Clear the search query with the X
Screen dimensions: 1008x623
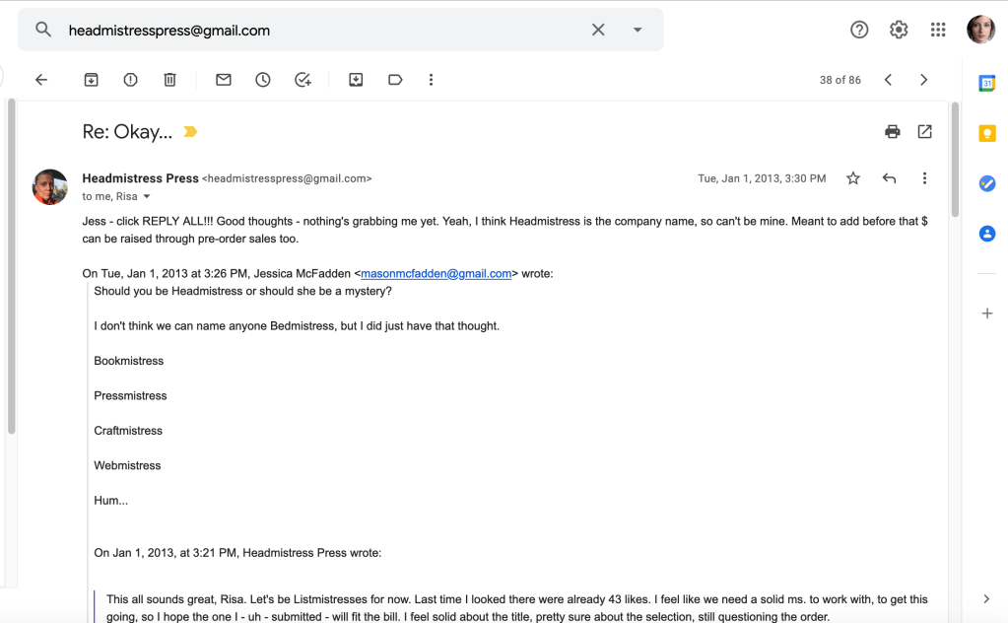click(598, 30)
